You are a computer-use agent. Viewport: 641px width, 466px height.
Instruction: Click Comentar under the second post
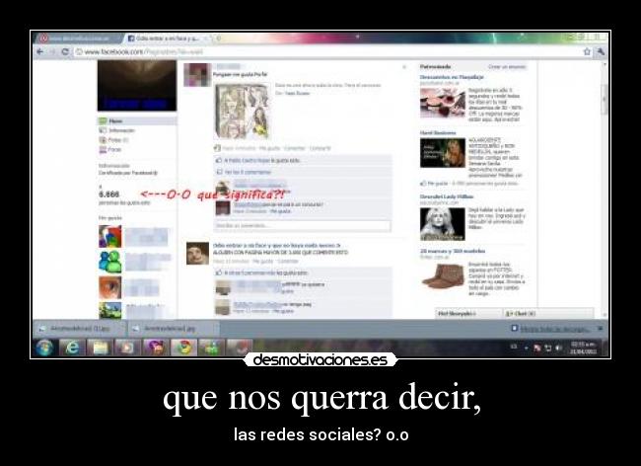tap(288, 261)
